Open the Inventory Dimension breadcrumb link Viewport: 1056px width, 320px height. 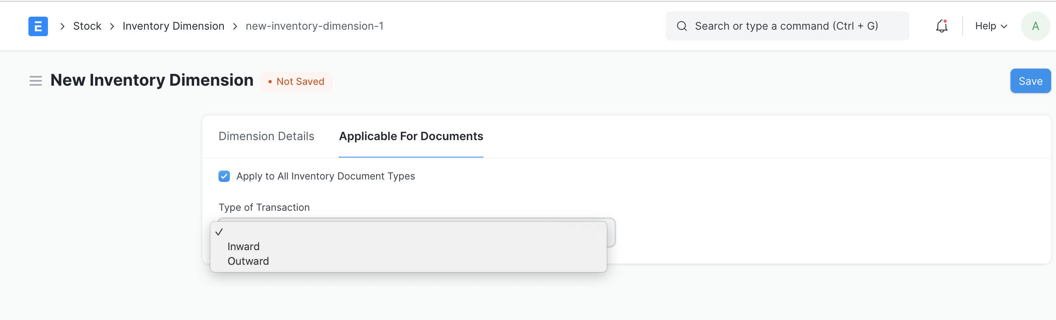(x=173, y=26)
